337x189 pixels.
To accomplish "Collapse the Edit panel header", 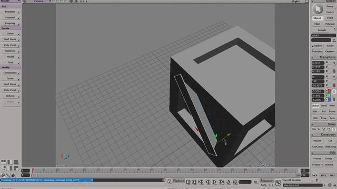I will tap(324, 153).
